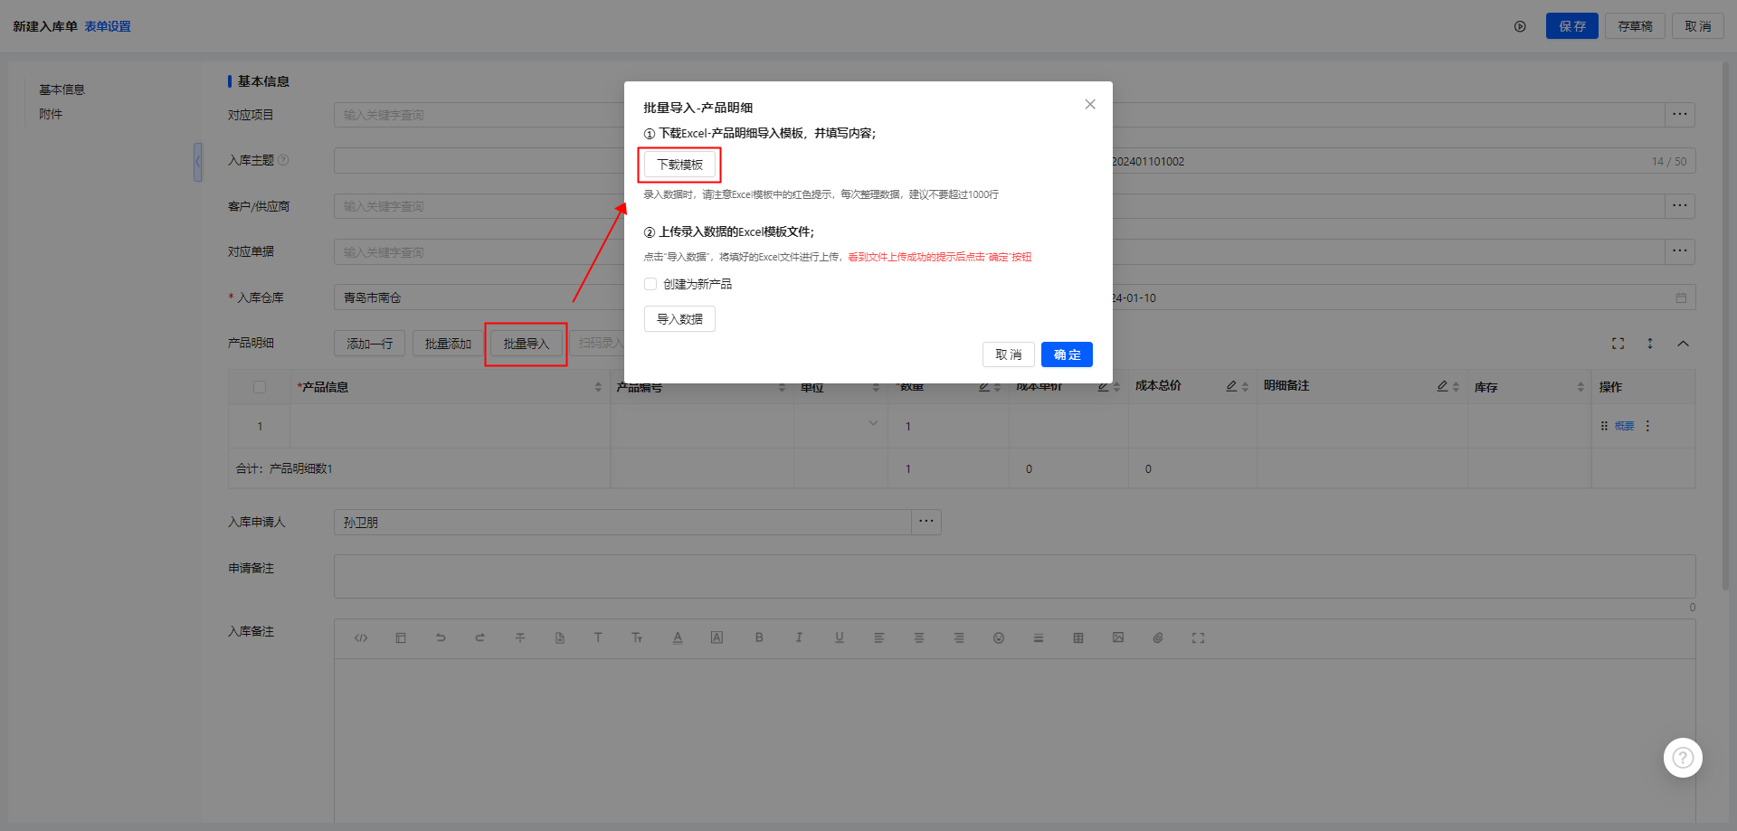Open the calendar icon in the date field
The height and width of the screenshot is (831, 1737).
[x=1681, y=297]
